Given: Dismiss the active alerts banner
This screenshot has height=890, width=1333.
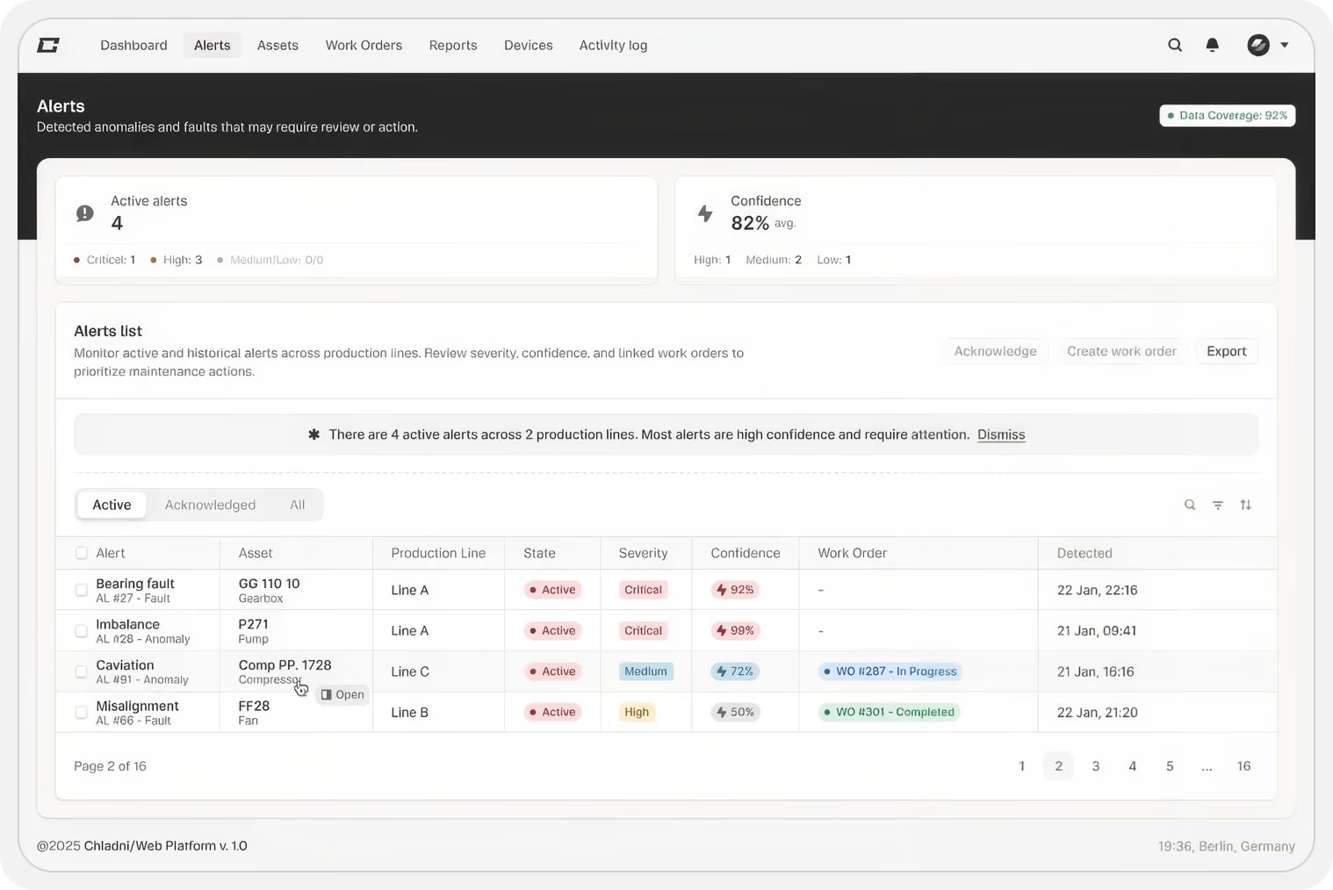Looking at the screenshot, I should 1001,434.
